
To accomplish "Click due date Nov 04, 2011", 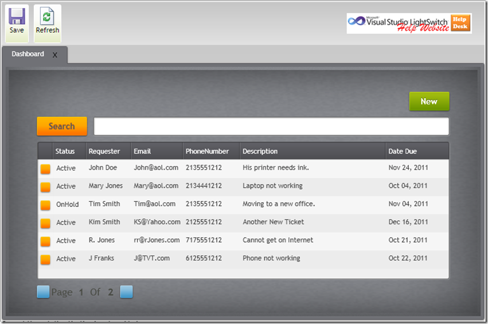I will tap(408, 204).
